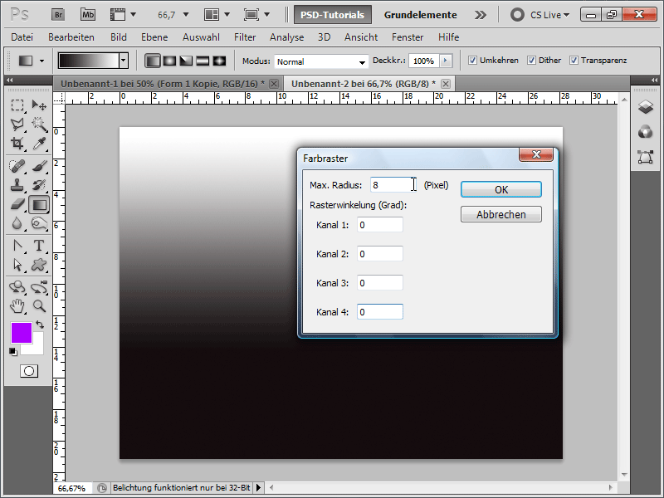
Task: Select the Crop tool
Action: point(17,144)
